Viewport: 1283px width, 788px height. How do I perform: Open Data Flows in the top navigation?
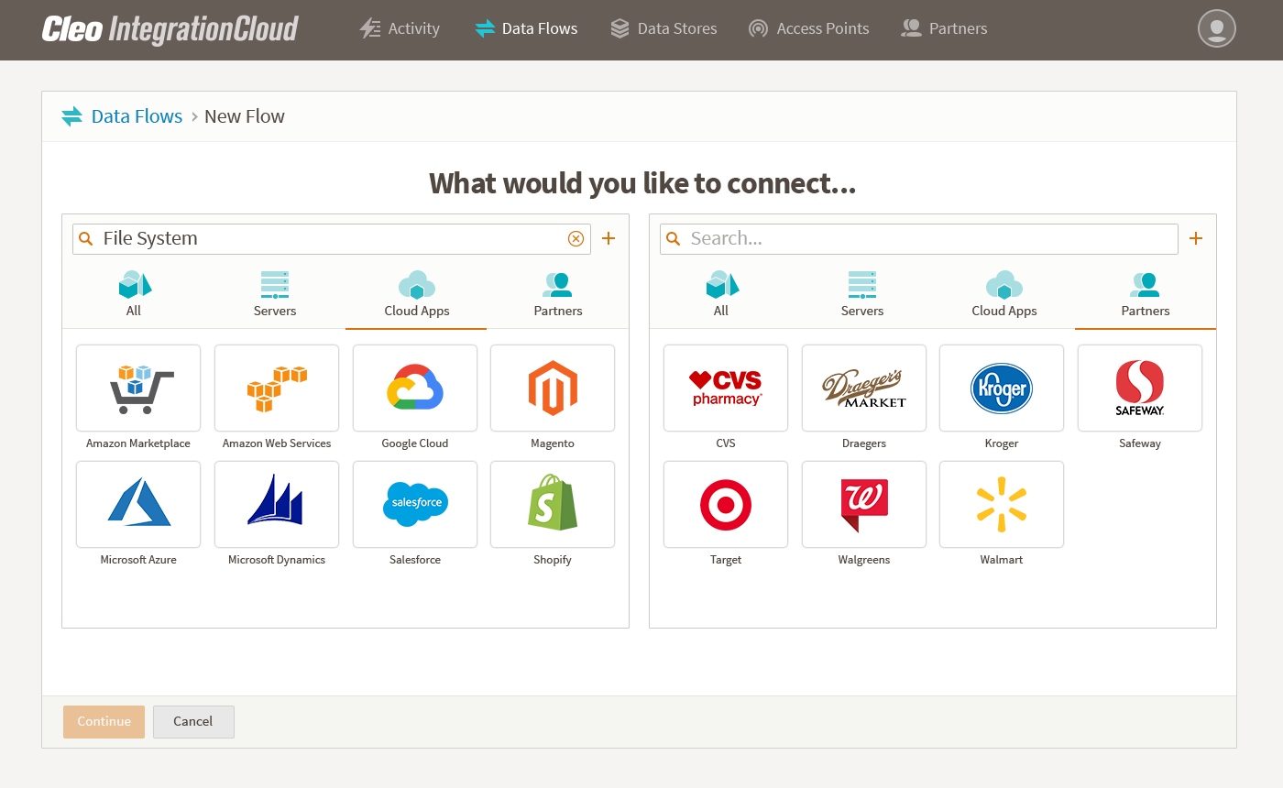(526, 28)
